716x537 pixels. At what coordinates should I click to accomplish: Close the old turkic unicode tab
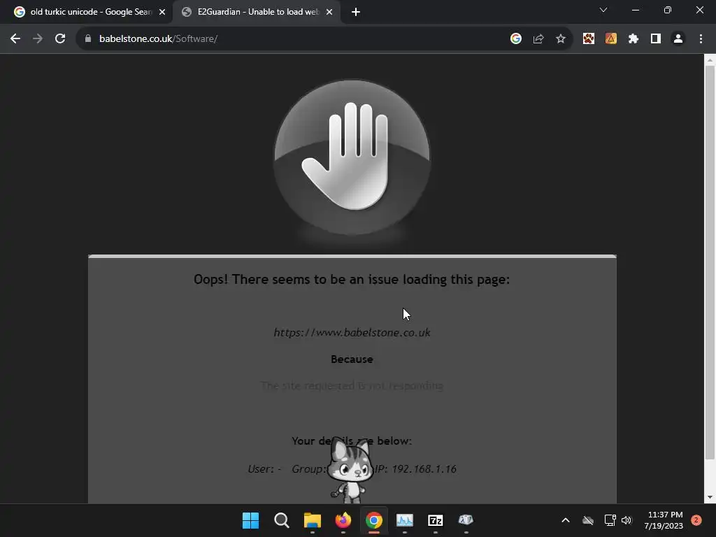[x=162, y=12]
